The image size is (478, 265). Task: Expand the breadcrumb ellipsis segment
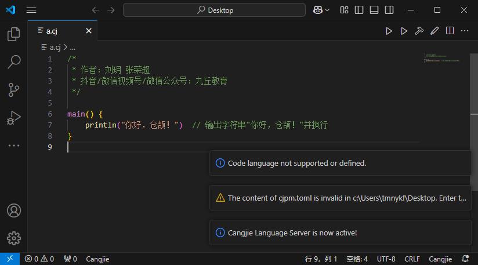click(73, 48)
